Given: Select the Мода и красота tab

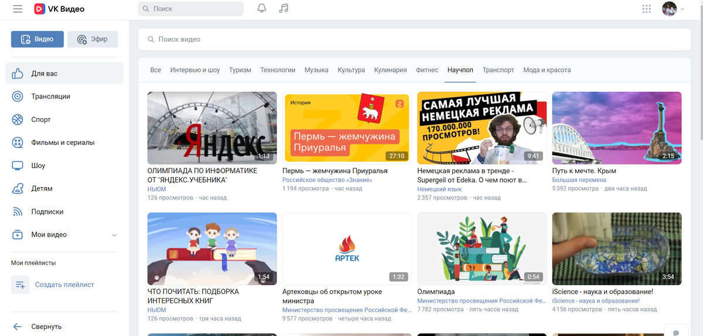Looking at the screenshot, I should 547,70.
